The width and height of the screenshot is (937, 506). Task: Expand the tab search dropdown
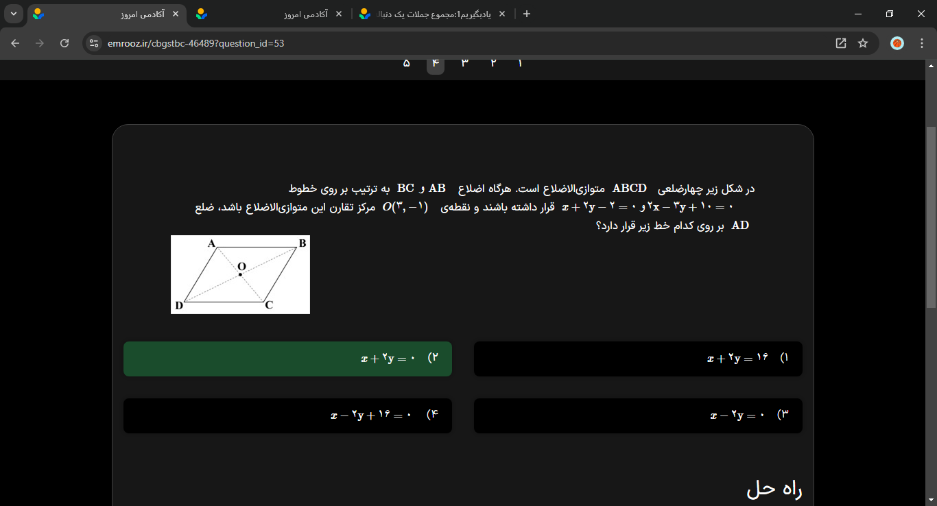14,14
